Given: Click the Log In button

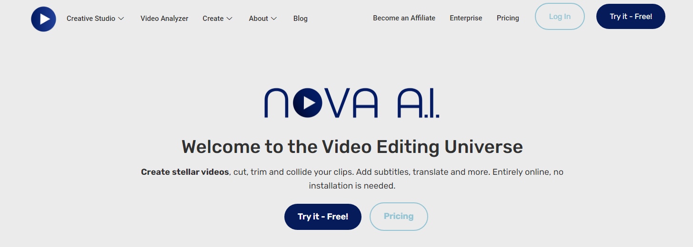Looking at the screenshot, I should coord(560,17).
